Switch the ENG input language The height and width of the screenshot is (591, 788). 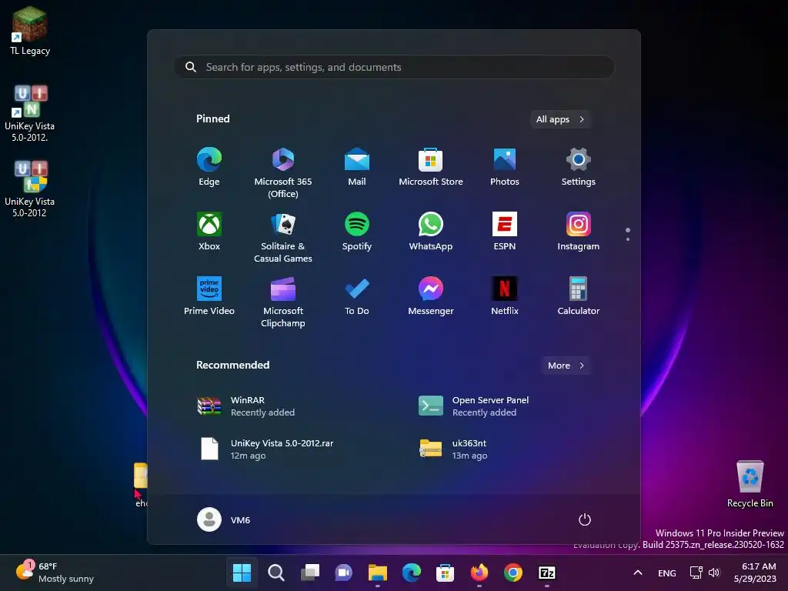[667, 573]
